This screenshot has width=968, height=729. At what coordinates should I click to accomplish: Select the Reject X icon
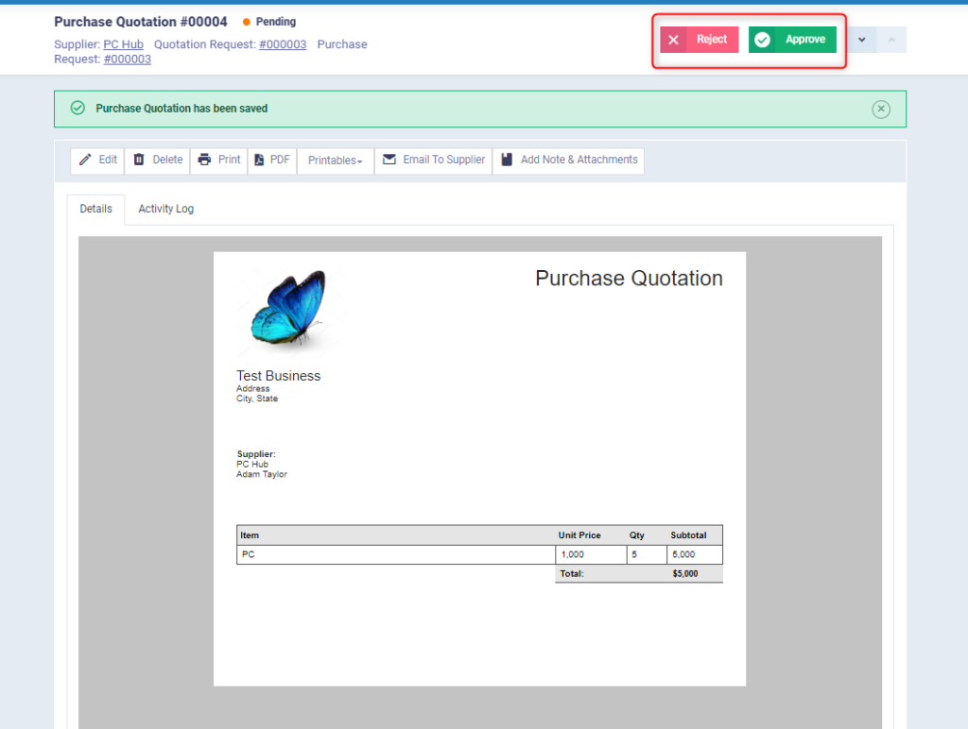(x=673, y=39)
